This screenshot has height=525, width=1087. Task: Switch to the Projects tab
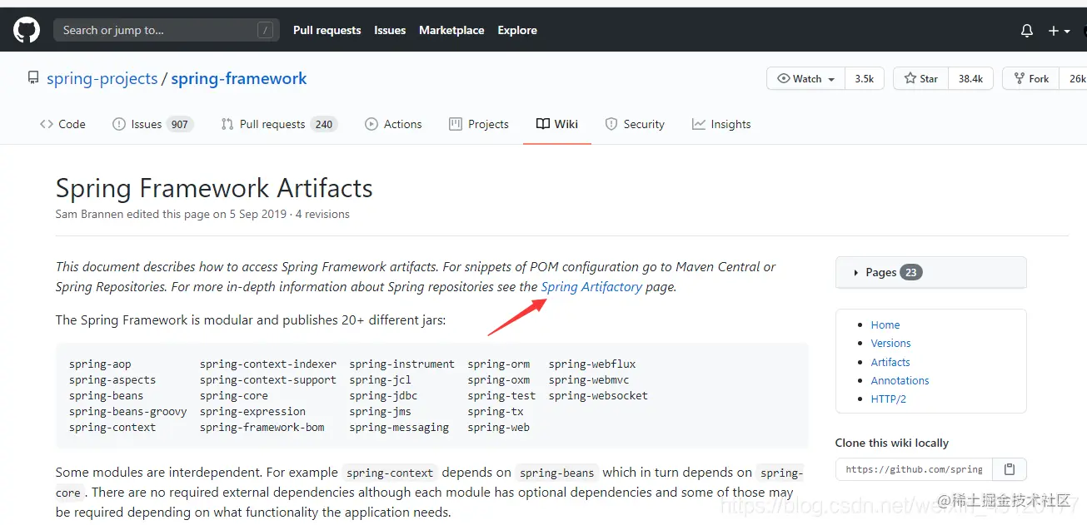(x=479, y=124)
